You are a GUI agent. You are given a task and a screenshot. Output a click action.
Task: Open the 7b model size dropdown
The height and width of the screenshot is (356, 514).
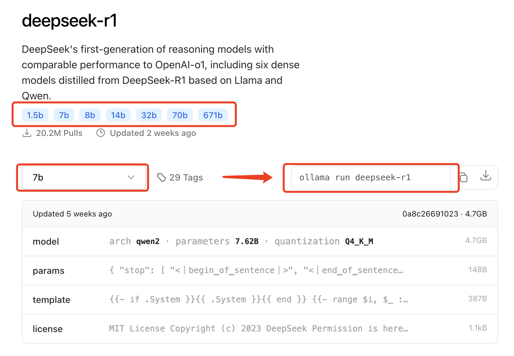tap(83, 177)
